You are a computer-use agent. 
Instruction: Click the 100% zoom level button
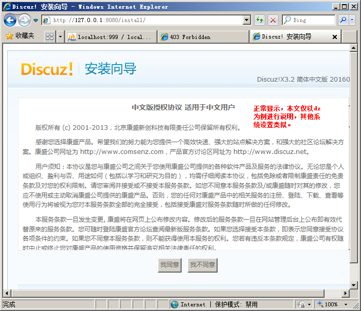[x=328, y=304]
